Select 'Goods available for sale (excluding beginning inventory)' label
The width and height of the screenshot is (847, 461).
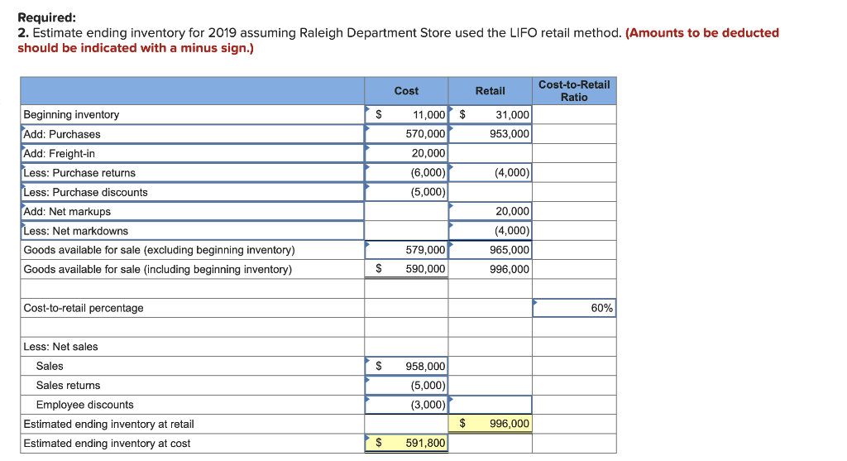(160, 250)
